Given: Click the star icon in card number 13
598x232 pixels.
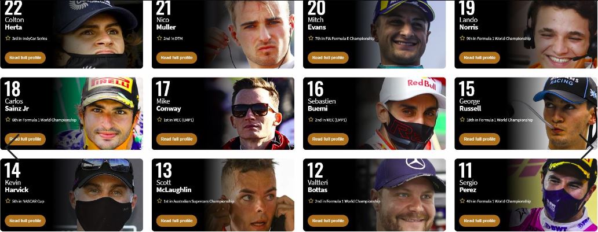Looking at the screenshot, I should point(159,201).
